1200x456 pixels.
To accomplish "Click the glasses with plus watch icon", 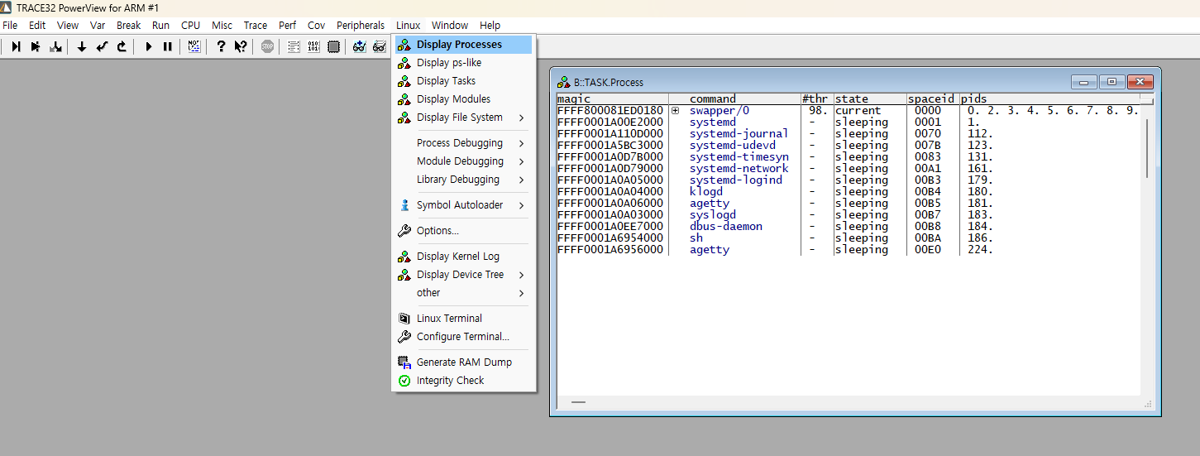I will click(359, 47).
